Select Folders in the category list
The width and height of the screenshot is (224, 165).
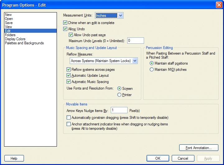click(10, 35)
